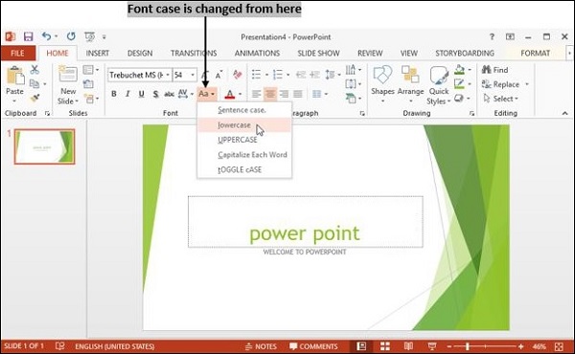The width and height of the screenshot is (575, 354).
Task: Toggle Italic formatting
Action: click(127, 94)
